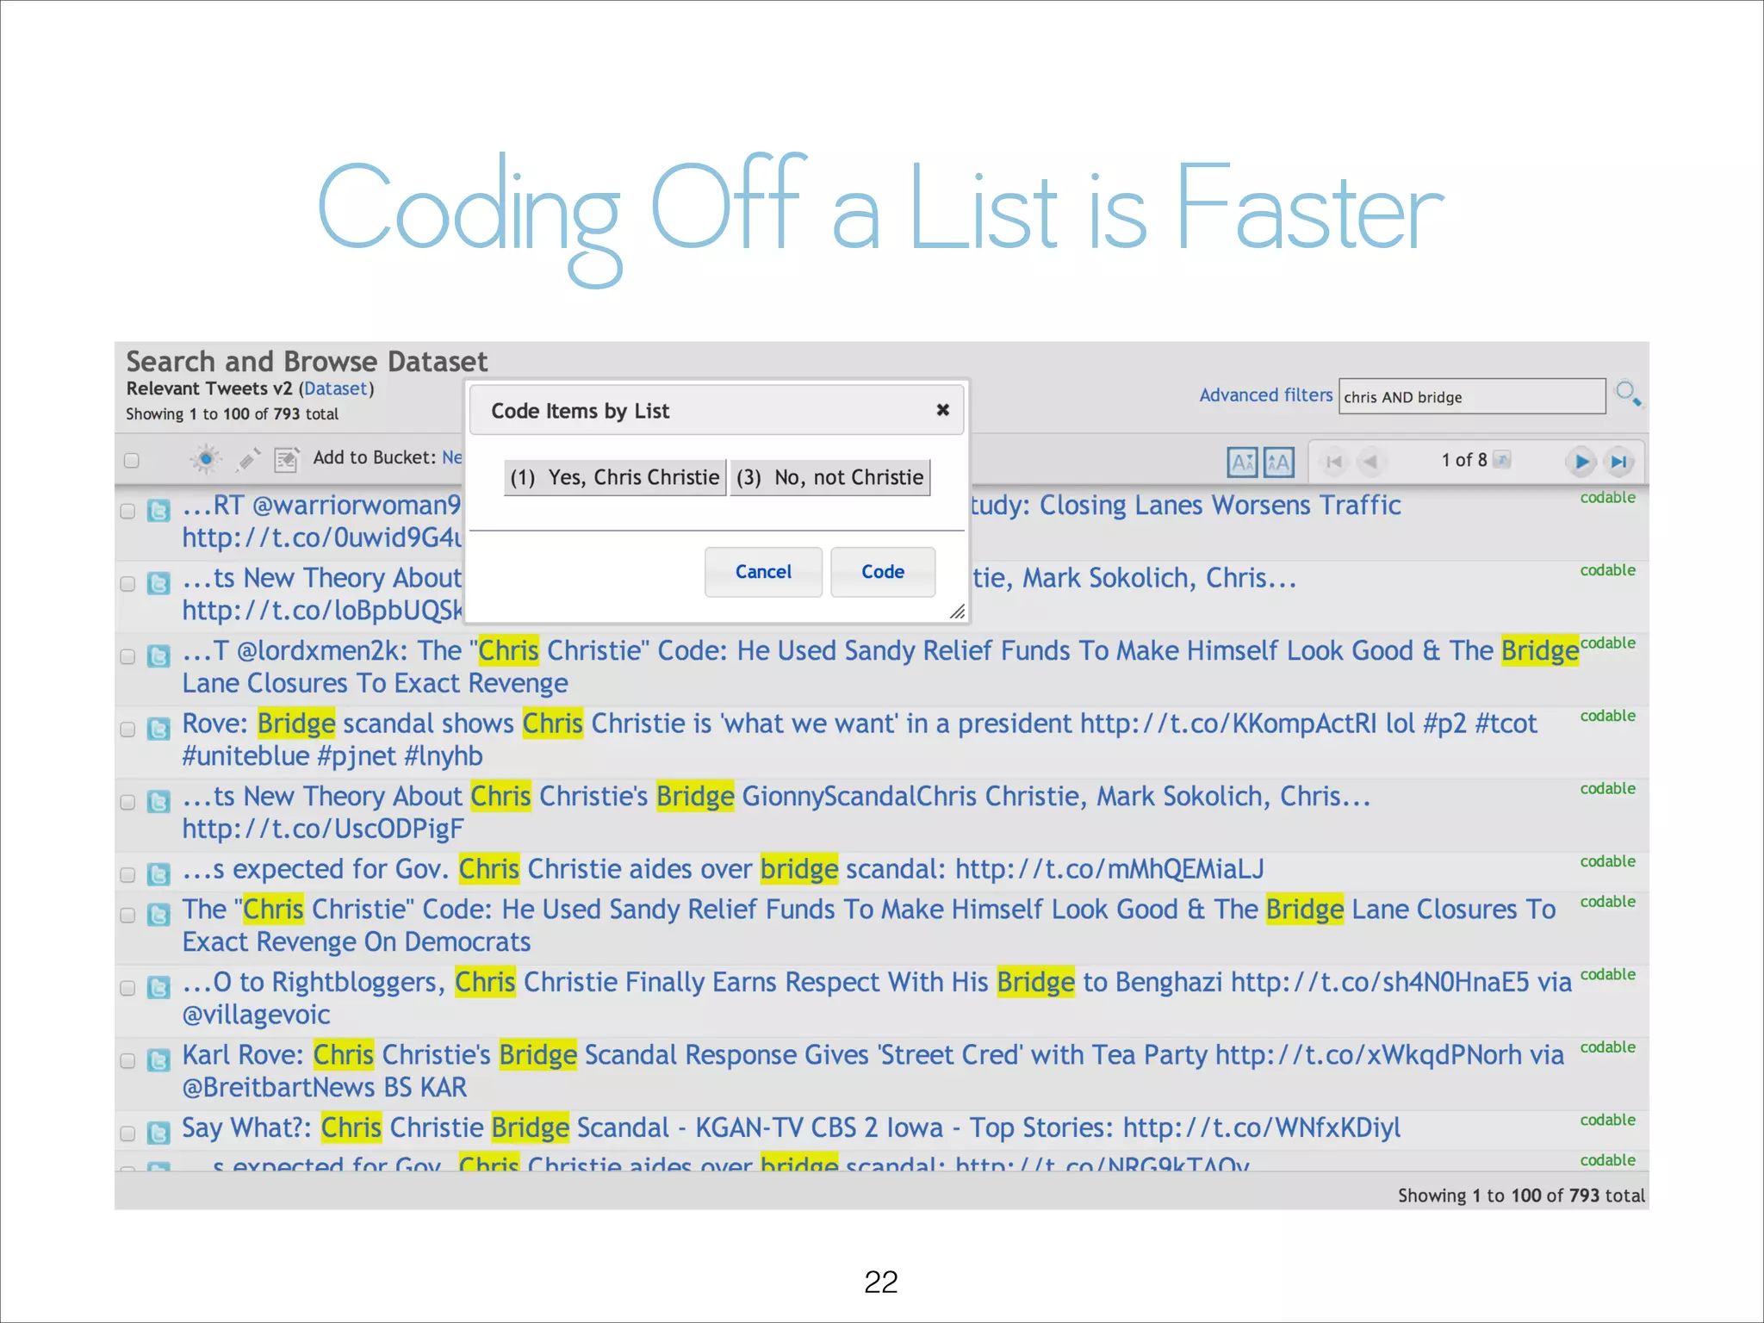
Task: Click the sun-shaped code items icon
Action: point(205,459)
